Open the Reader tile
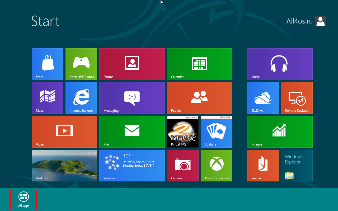Viewport: 338px width, 211px height. 263,166
